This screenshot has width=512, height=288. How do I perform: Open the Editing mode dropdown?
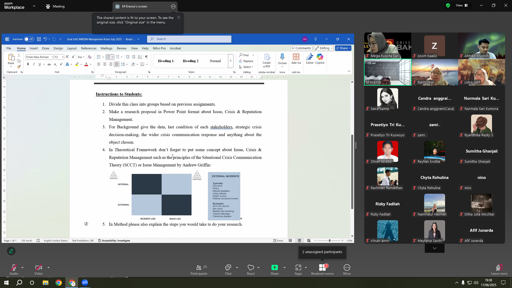pyautogui.click(x=324, y=48)
